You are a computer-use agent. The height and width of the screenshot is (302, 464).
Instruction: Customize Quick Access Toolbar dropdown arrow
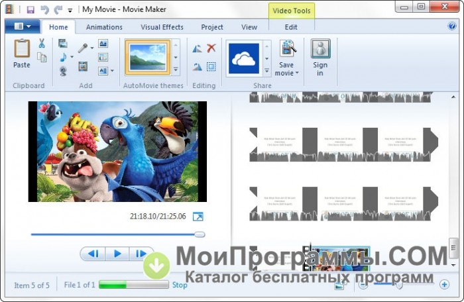point(70,11)
